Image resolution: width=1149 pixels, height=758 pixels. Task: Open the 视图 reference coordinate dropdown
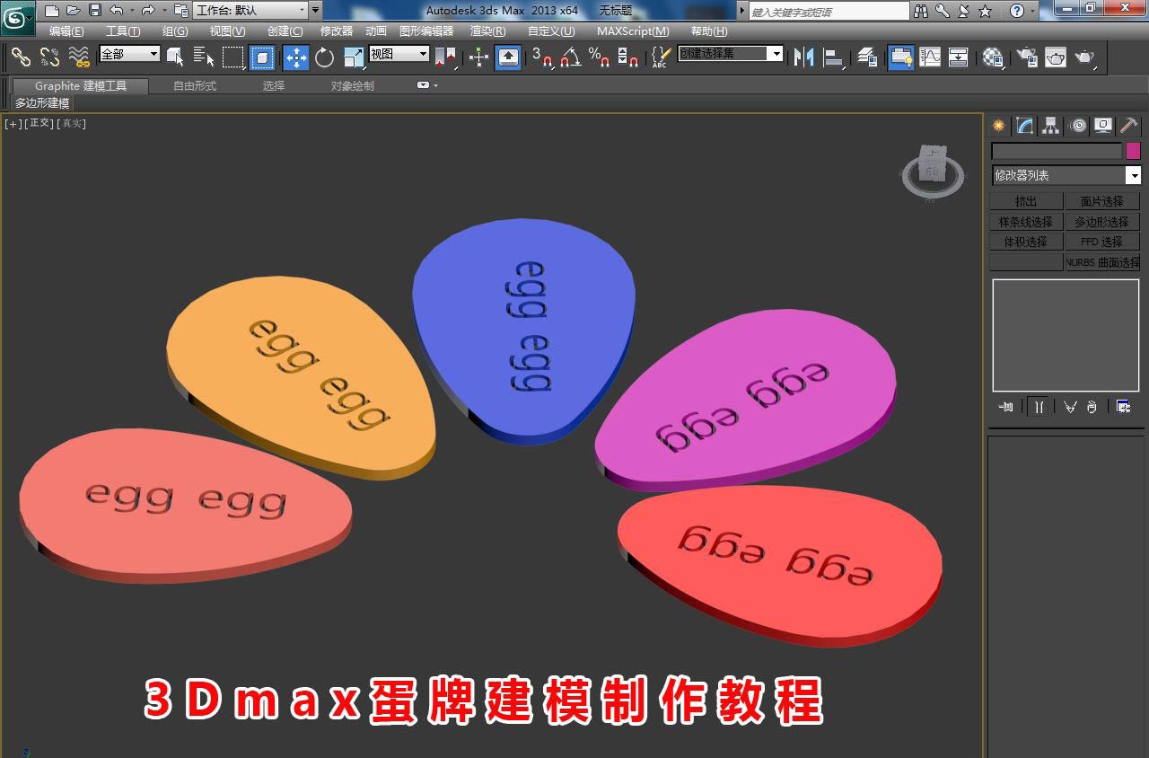coord(398,55)
